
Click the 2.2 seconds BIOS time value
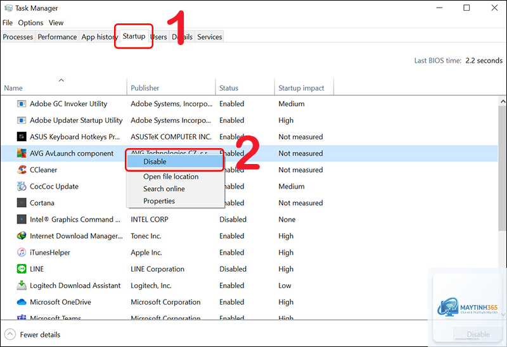pos(484,60)
